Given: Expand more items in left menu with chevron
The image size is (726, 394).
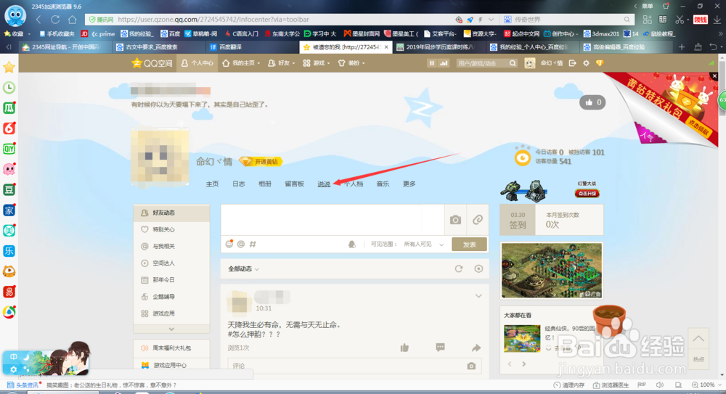Looking at the screenshot, I should coord(171,329).
